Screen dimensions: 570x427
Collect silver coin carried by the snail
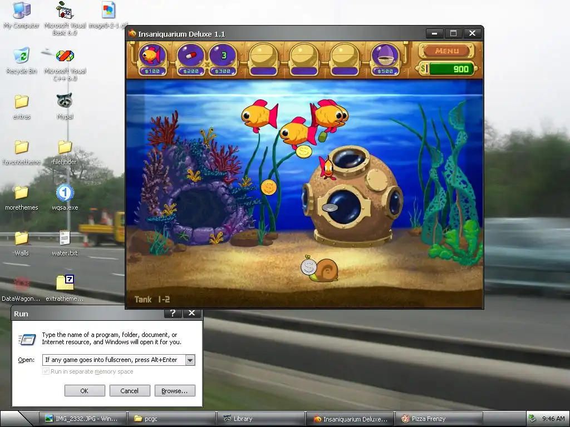click(x=308, y=267)
